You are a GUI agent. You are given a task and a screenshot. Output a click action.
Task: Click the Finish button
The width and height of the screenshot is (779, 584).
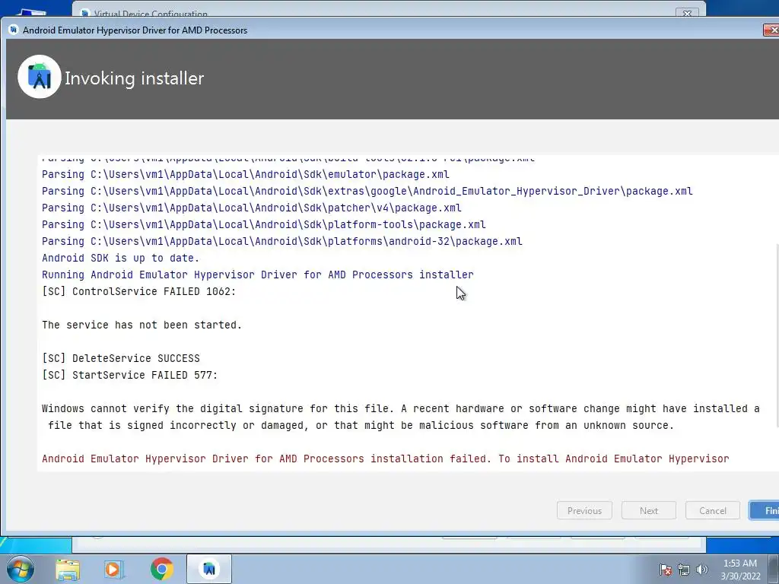click(765, 510)
